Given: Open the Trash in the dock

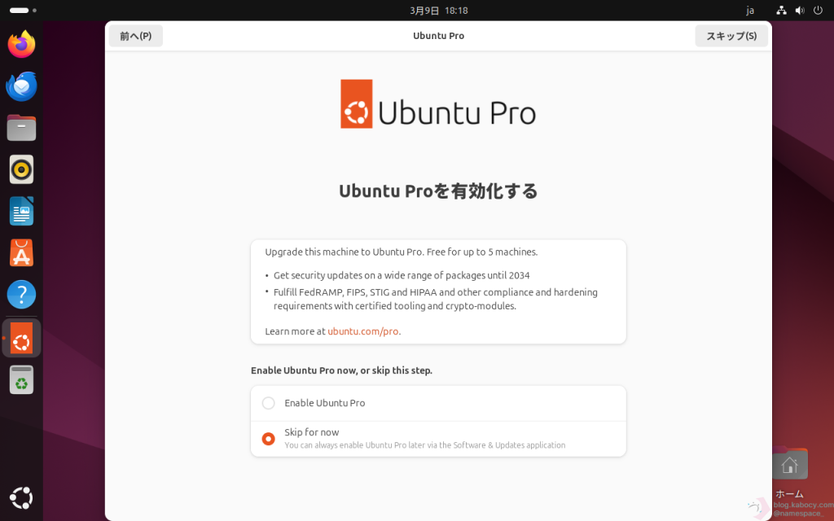Looking at the screenshot, I should pyautogui.click(x=22, y=379).
